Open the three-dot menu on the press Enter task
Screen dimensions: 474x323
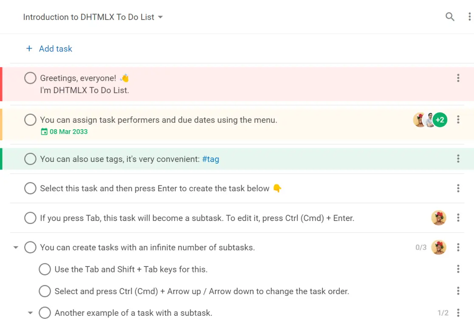click(458, 188)
